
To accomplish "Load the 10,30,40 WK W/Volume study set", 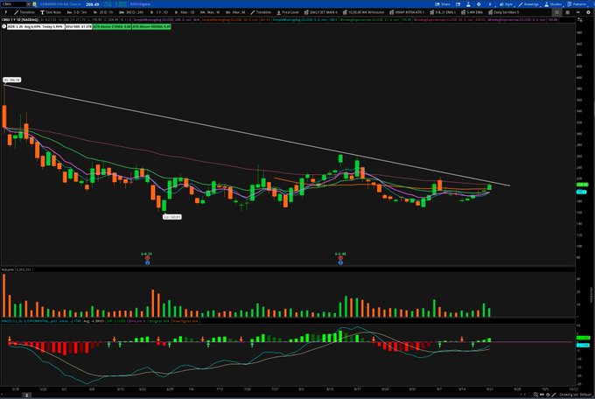I will coord(363,12).
